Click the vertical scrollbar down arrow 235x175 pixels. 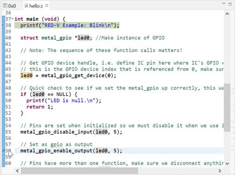click(x=227, y=163)
